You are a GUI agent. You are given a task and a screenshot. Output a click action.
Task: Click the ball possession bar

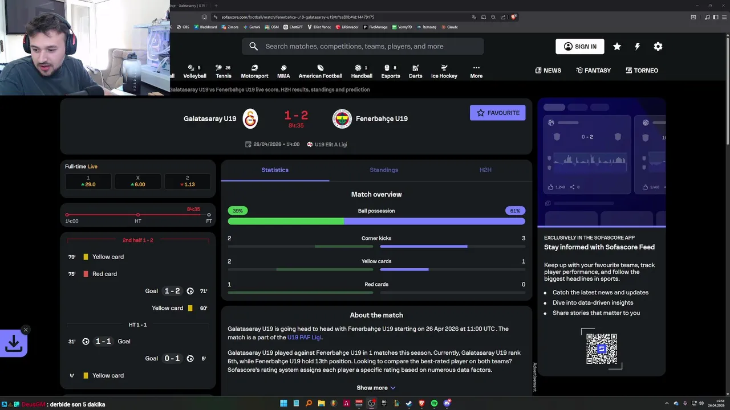376,221
